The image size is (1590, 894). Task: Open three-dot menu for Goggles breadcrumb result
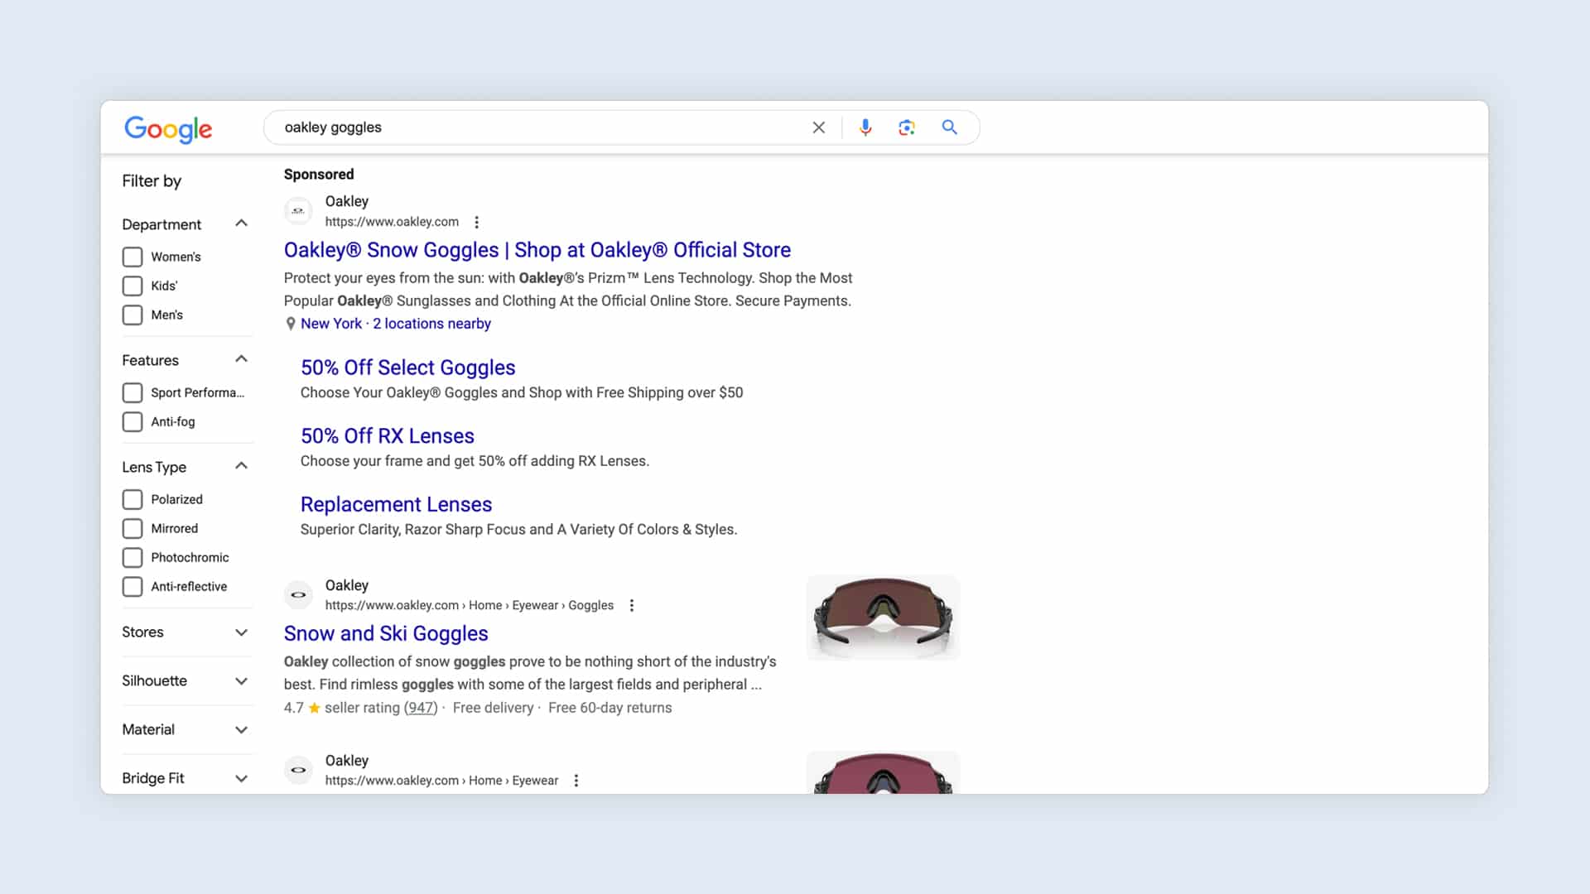pyautogui.click(x=632, y=605)
